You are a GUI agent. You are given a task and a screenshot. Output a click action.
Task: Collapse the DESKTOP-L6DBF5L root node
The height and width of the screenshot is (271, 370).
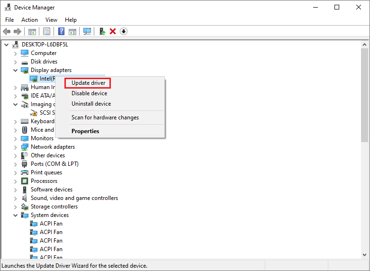point(7,45)
